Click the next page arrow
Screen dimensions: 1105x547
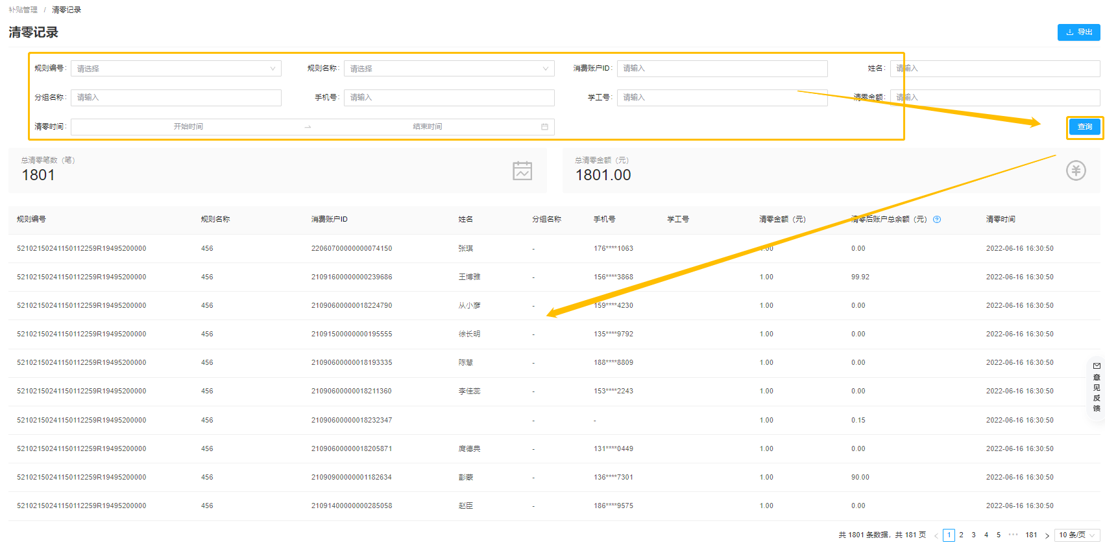pos(1047,535)
